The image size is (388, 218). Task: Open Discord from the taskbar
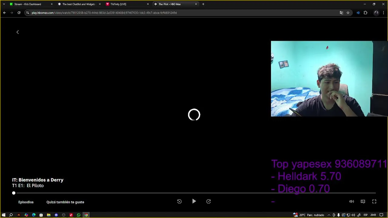click(56, 215)
